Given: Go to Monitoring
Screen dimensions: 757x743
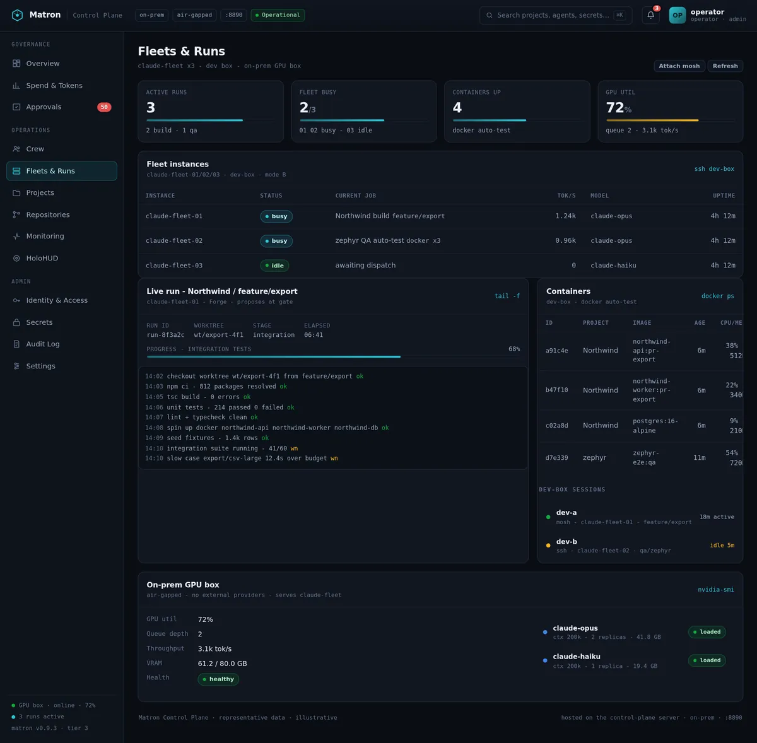Looking at the screenshot, I should (62, 237).
